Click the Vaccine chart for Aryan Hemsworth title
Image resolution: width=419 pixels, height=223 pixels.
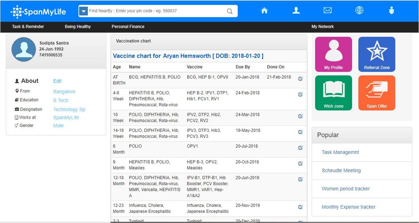[188, 56]
